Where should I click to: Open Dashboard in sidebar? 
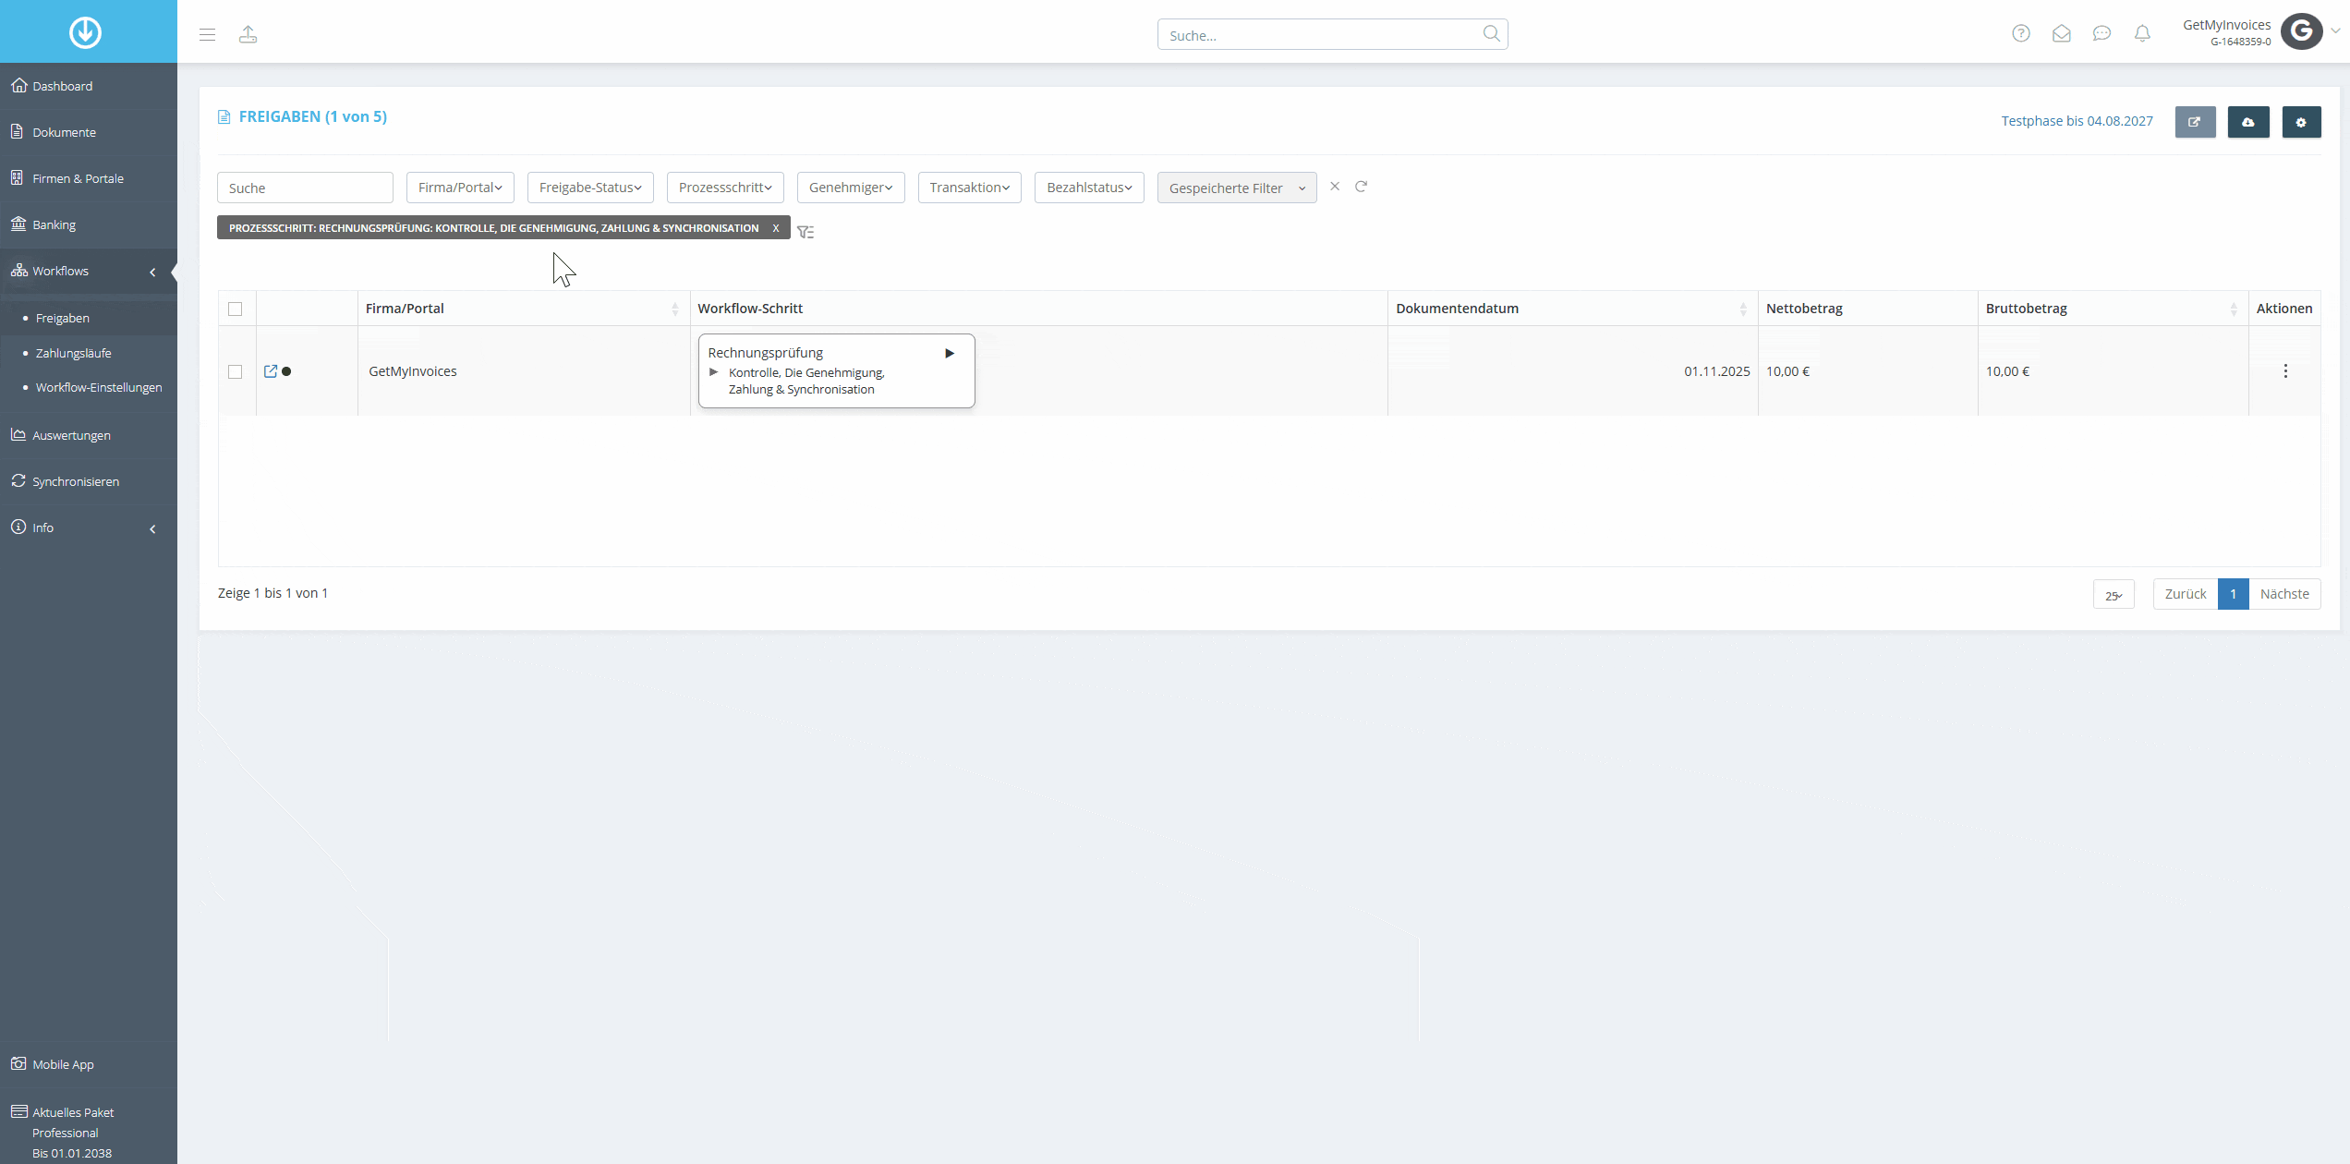click(x=89, y=86)
